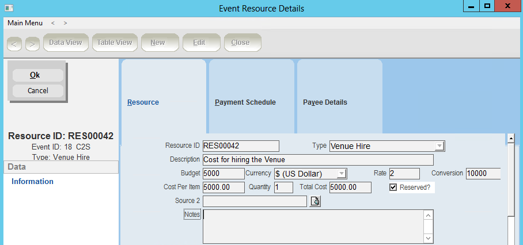Open the Main Menu
523x245 pixels.
point(25,23)
